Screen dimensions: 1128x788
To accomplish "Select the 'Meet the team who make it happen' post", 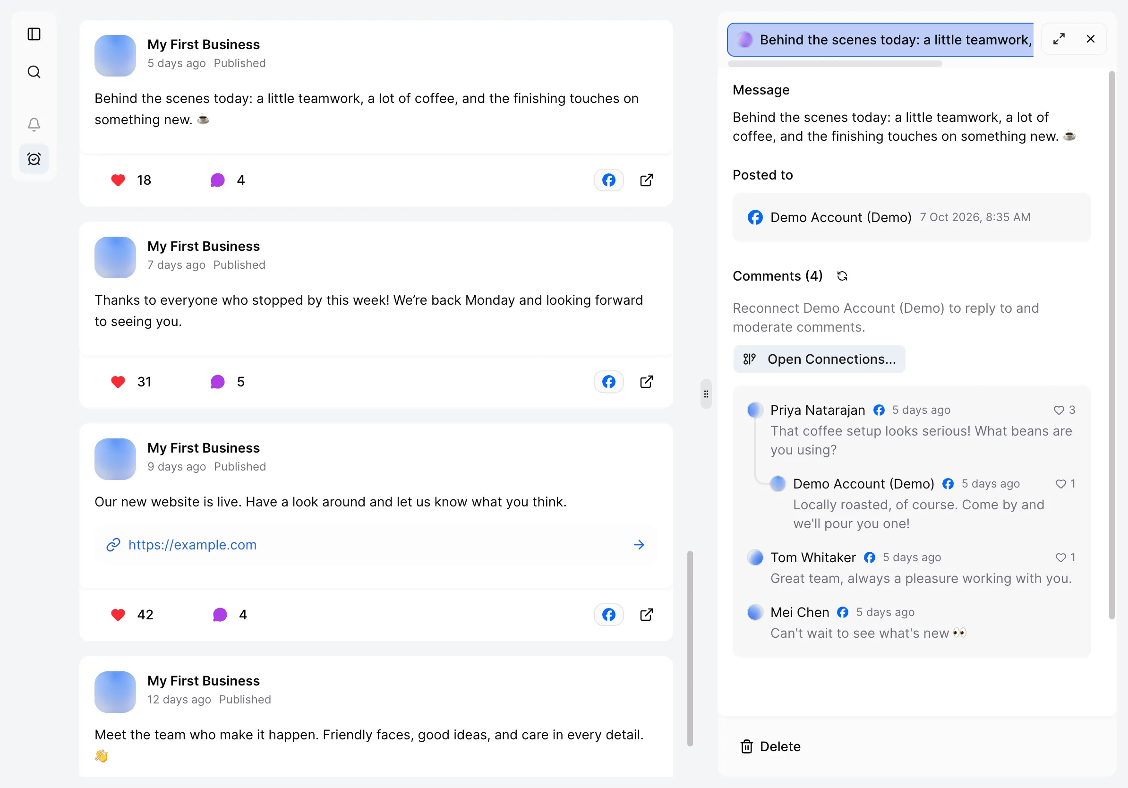I will pyautogui.click(x=376, y=716).
